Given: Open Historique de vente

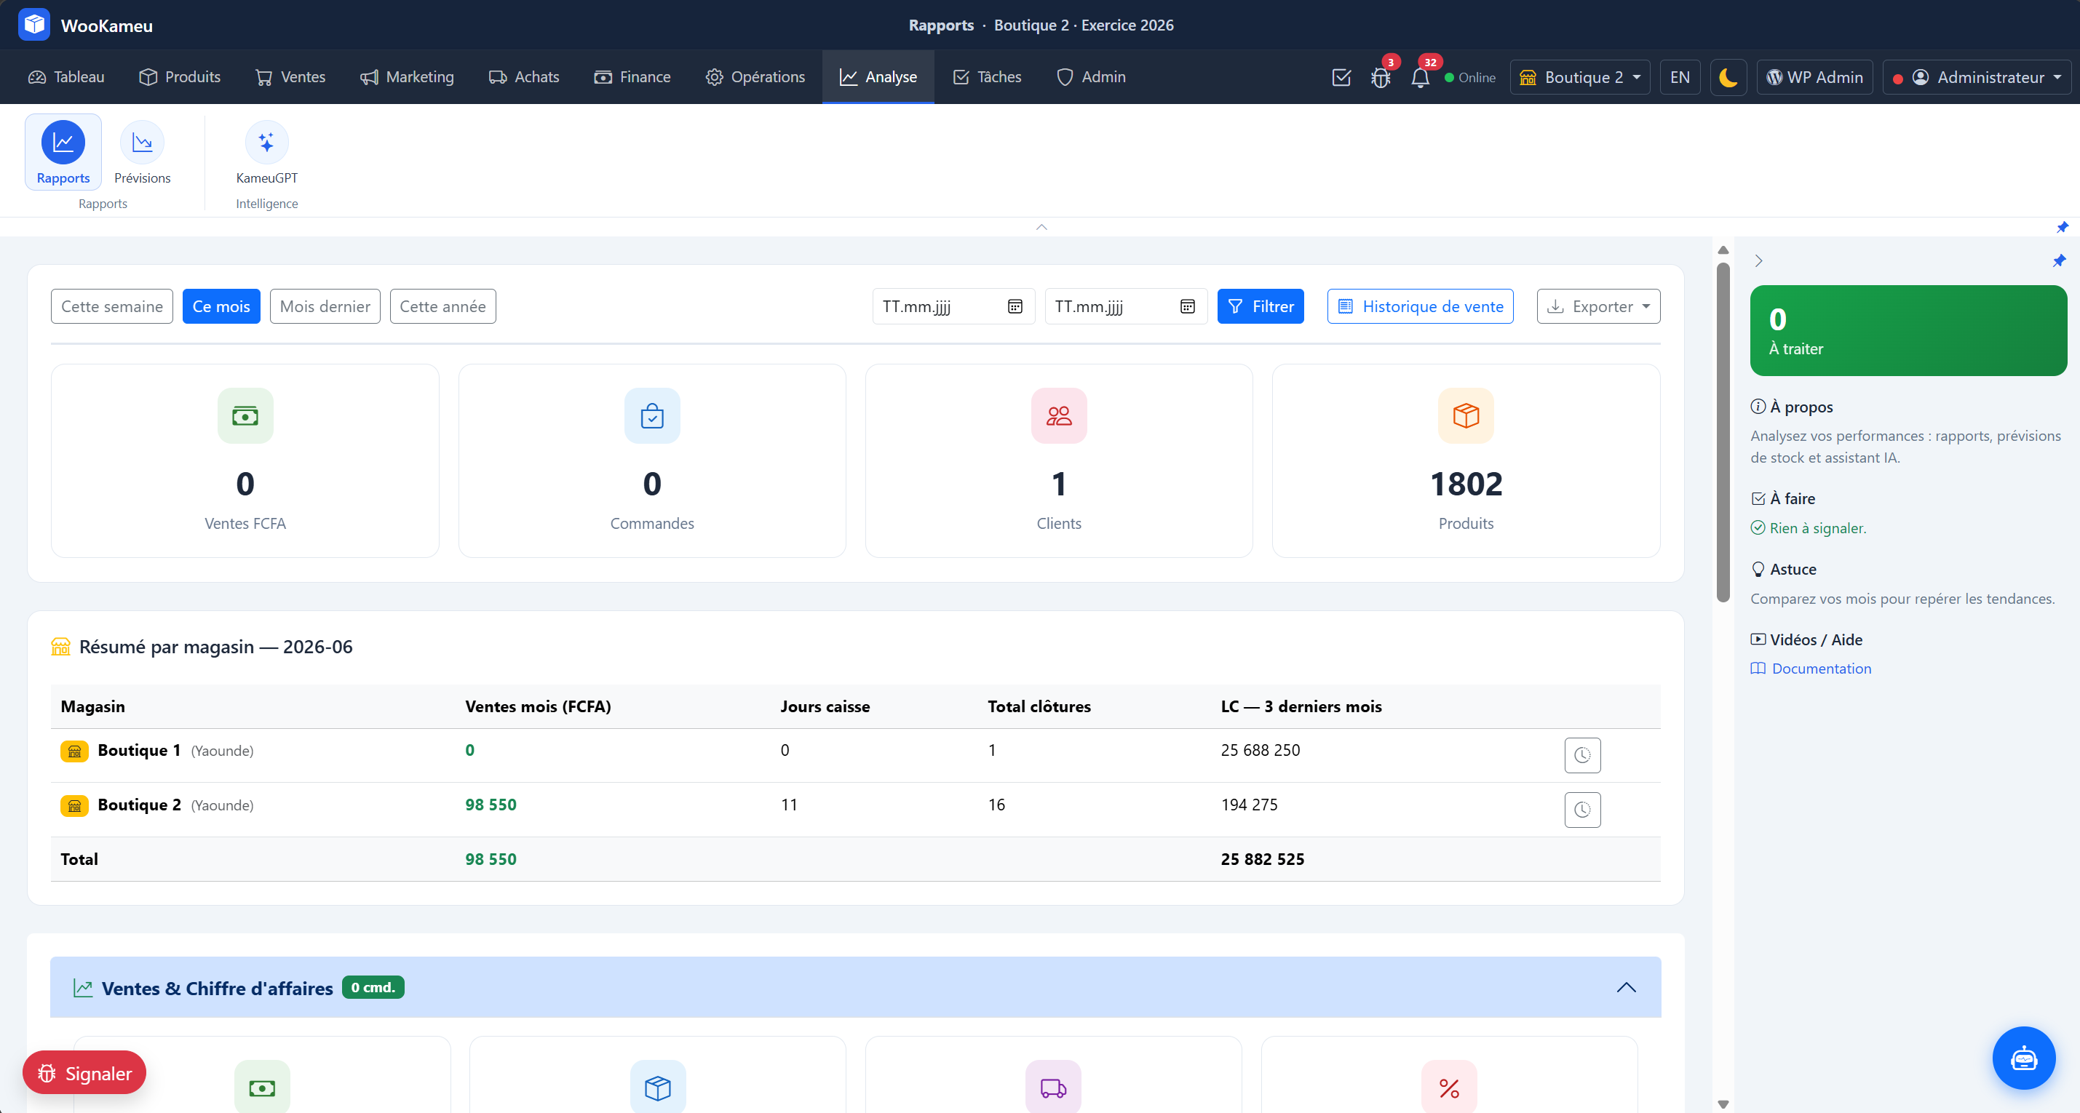Looking at the screenshot, I should point(1421,307).
